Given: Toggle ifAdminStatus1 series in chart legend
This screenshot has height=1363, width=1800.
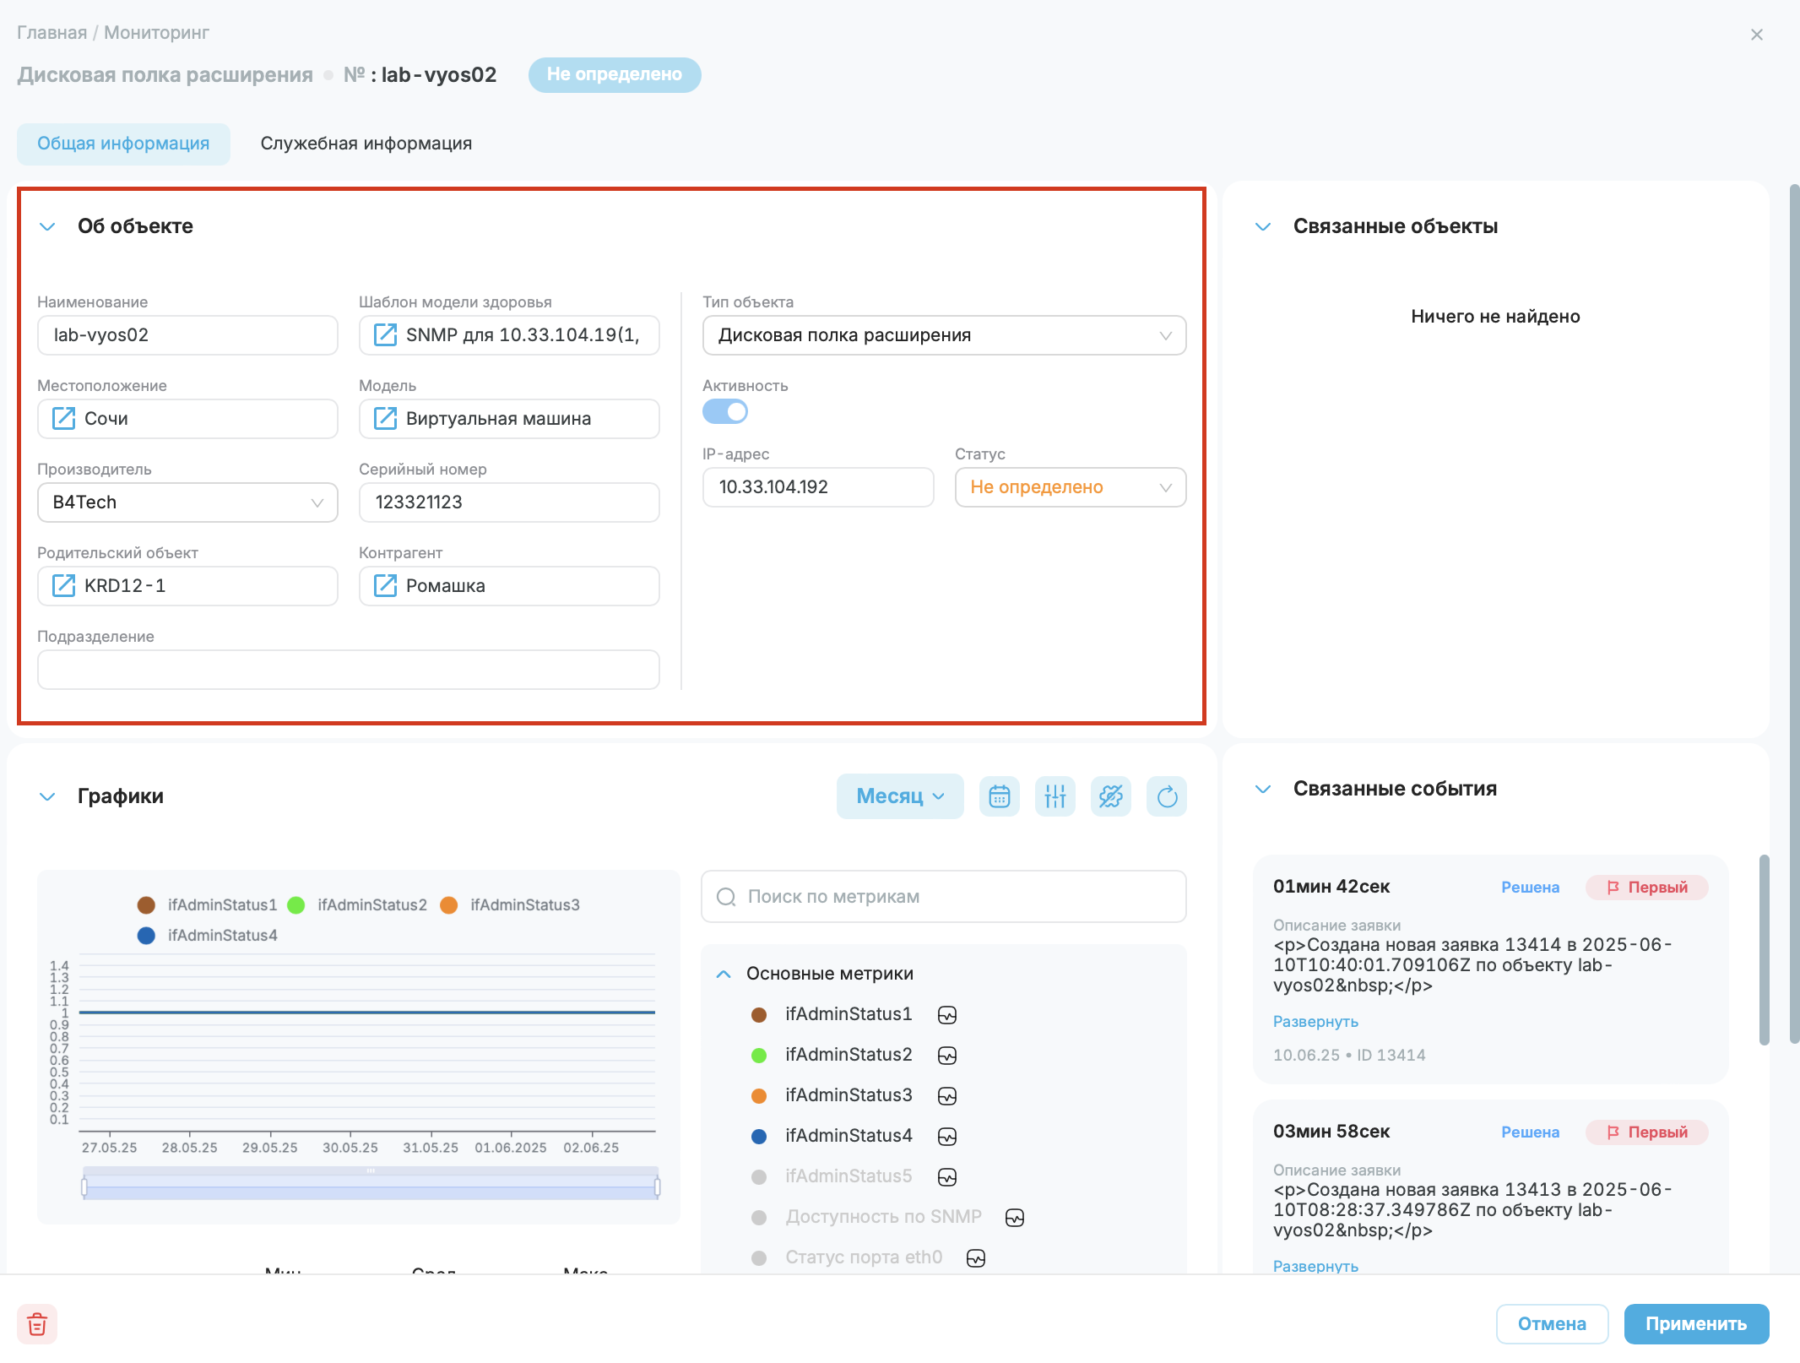Looking at the screenshot, I should (x=207, y=905).
